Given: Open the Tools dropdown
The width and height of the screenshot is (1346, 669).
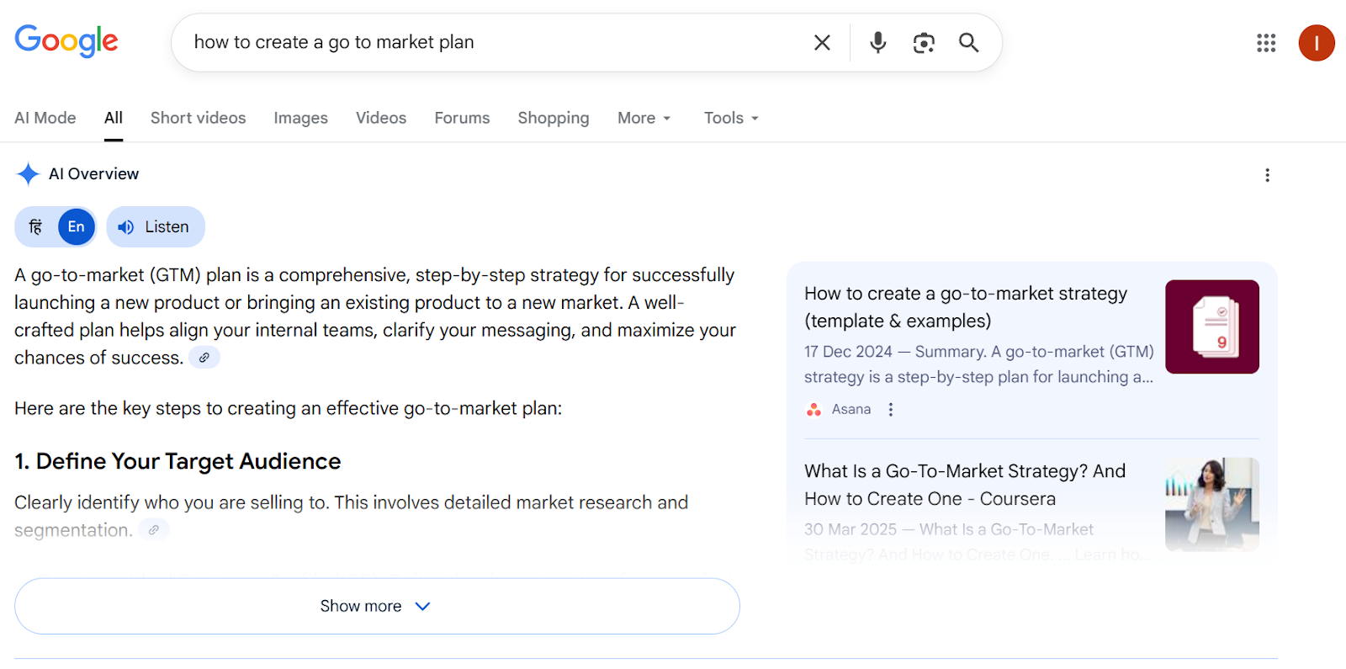Looking at the screenshot, I should [730, 119].
